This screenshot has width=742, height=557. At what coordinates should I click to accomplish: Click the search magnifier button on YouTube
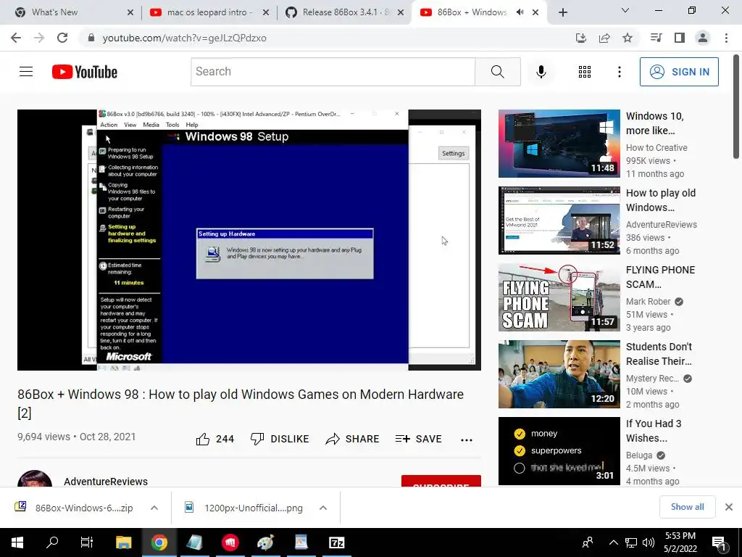[x=497, y=72]
